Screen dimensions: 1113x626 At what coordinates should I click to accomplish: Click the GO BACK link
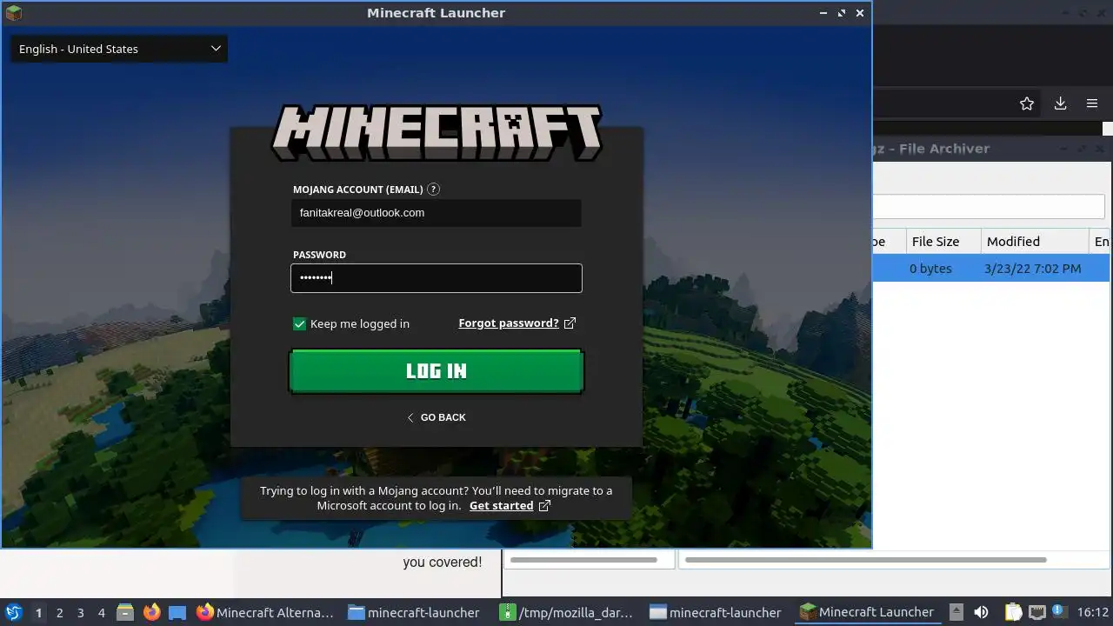tap(437, 417)
